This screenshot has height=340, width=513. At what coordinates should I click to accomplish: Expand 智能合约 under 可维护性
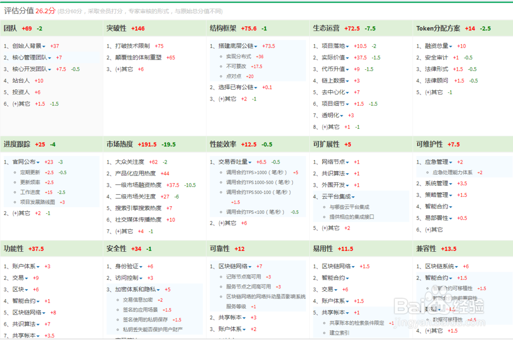point(450,207)
